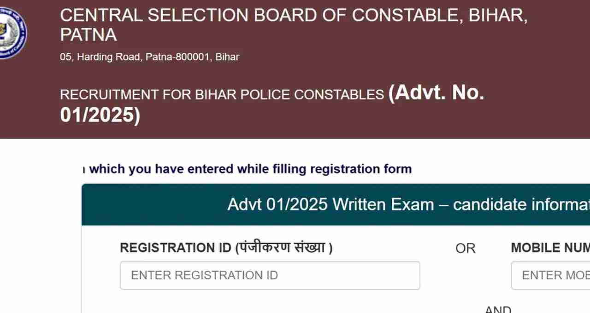
Task: Click the OR separator between fields
Action: coord(465,248)
